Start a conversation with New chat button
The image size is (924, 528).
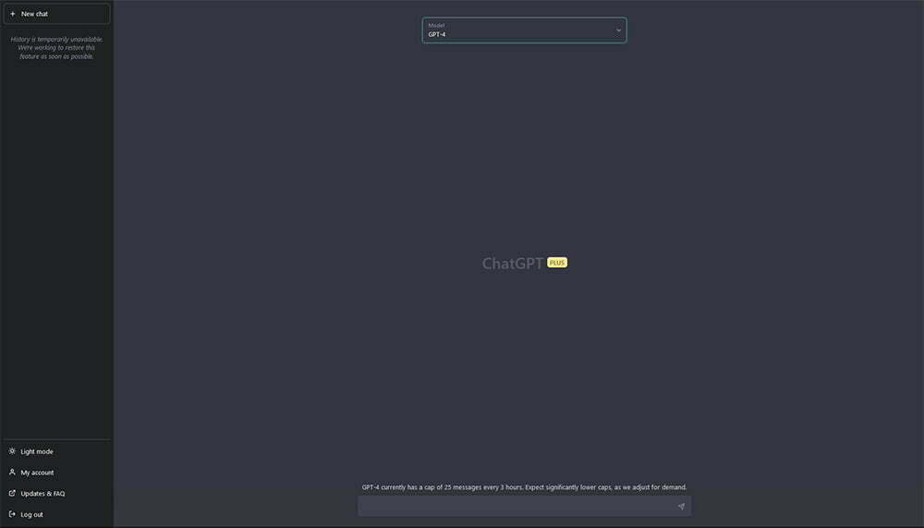(x=55, y=14)
